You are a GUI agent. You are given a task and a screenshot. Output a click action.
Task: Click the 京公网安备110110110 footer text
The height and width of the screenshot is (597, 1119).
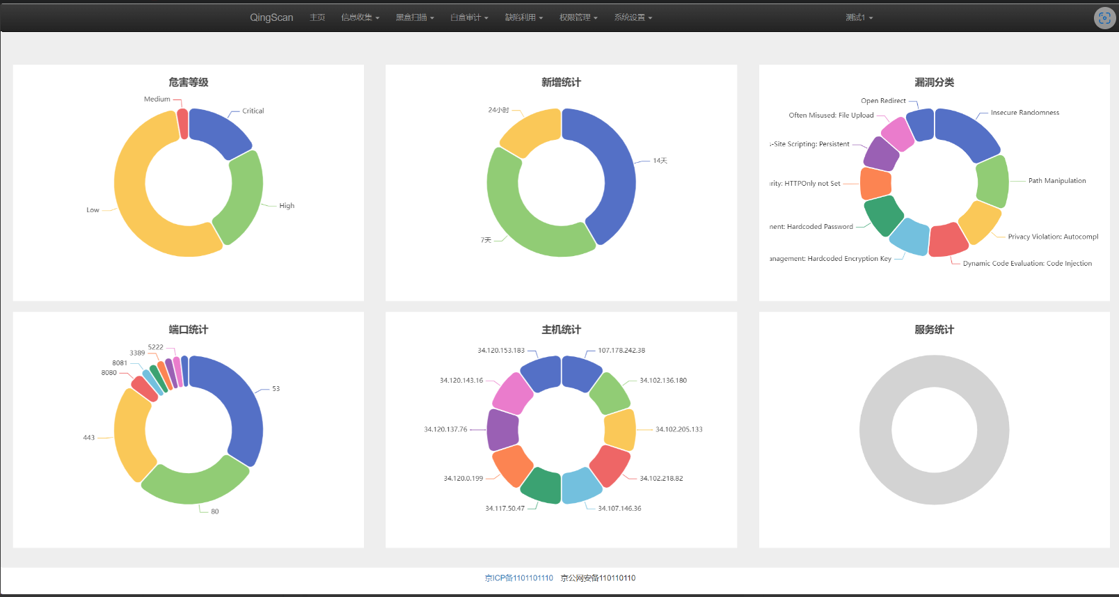coord(598,578)
